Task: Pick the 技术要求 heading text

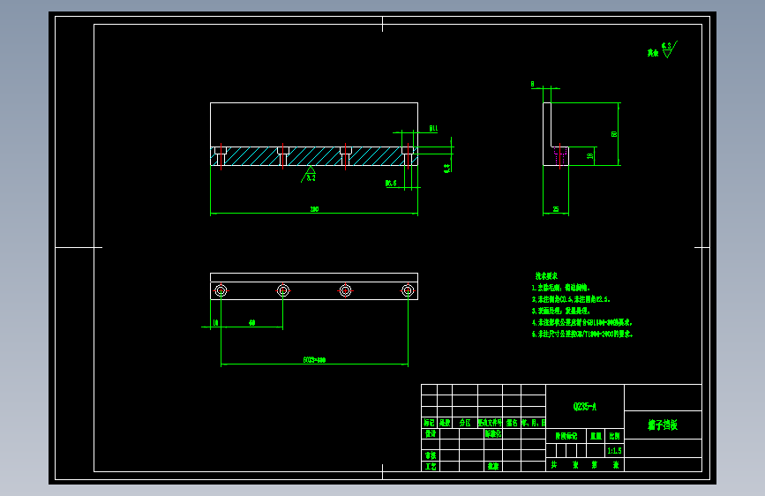Action: click(x=546, y=276)
